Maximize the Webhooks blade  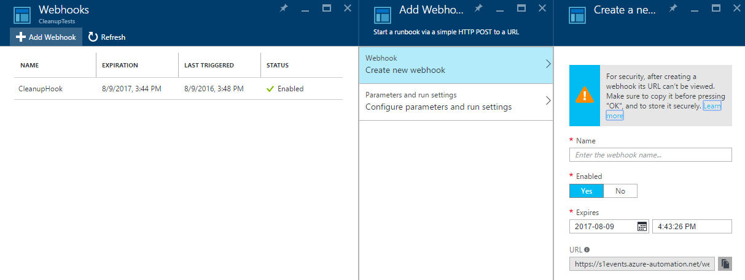pos(327,8)
